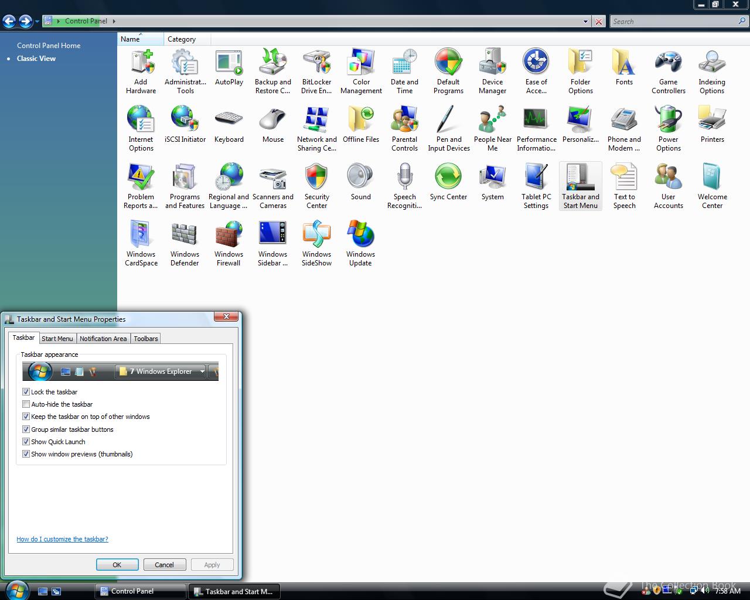750x600 pixels.
Task: Click OK in Taskbar Properties dialog
Action: [117, 565]
